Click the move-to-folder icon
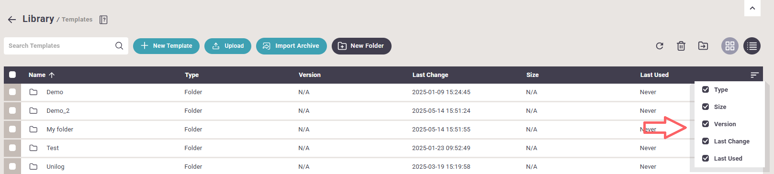Screen dimensions: 774x174 (x=703, y=46)
